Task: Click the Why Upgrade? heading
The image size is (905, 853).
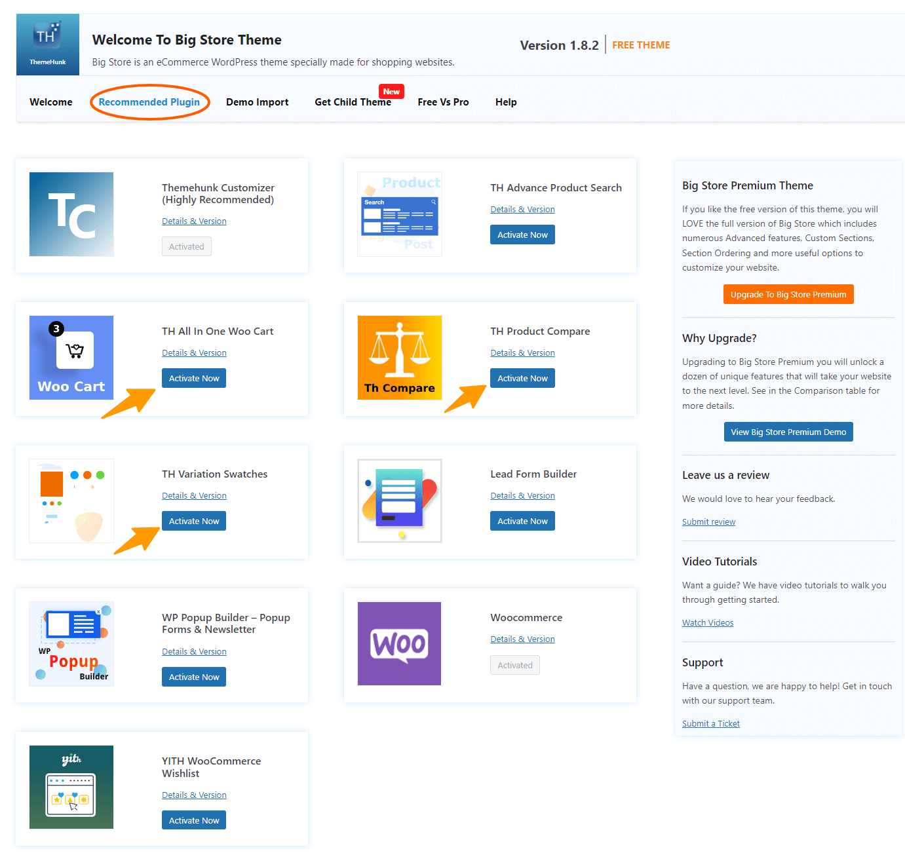Action: tap(719, 338)
